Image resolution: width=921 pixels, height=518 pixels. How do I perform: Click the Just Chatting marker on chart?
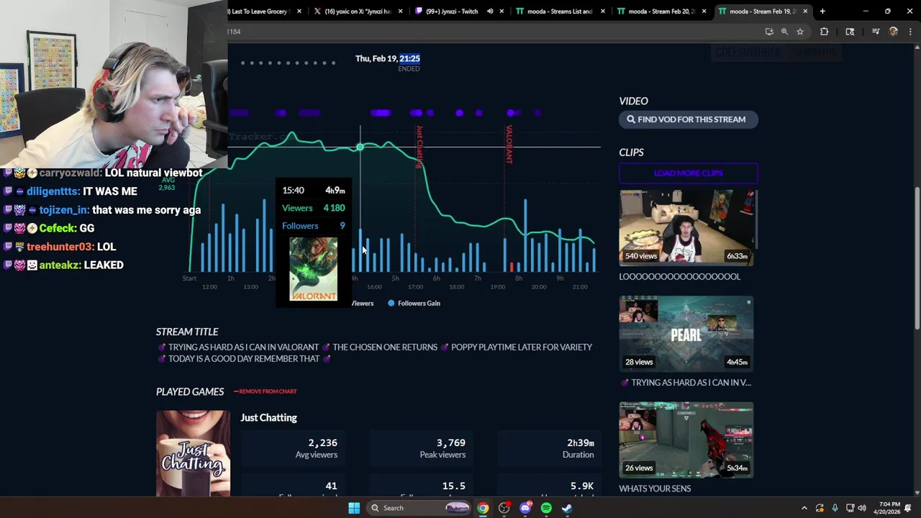click(419, 147)
